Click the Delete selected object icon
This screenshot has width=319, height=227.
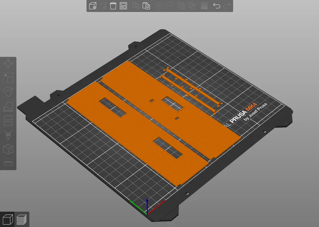[x=103, y=6]
